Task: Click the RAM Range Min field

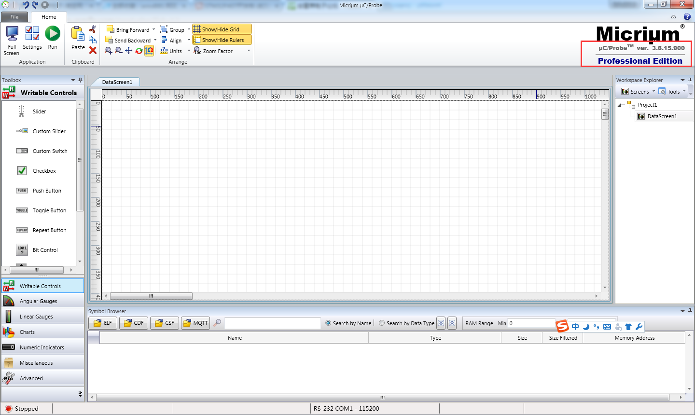Action: 531,323
